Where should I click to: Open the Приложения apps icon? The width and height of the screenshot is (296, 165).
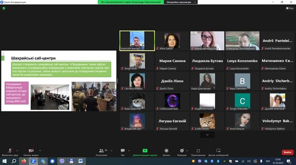[198, 151]
